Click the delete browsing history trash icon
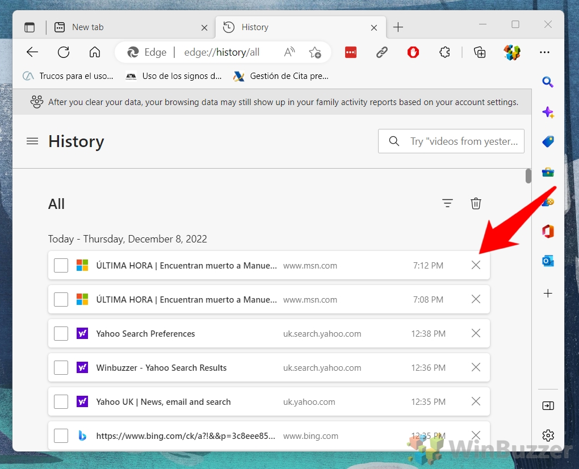Image resolution: width=579 pixels, height=469 pixels. [476, 203]
